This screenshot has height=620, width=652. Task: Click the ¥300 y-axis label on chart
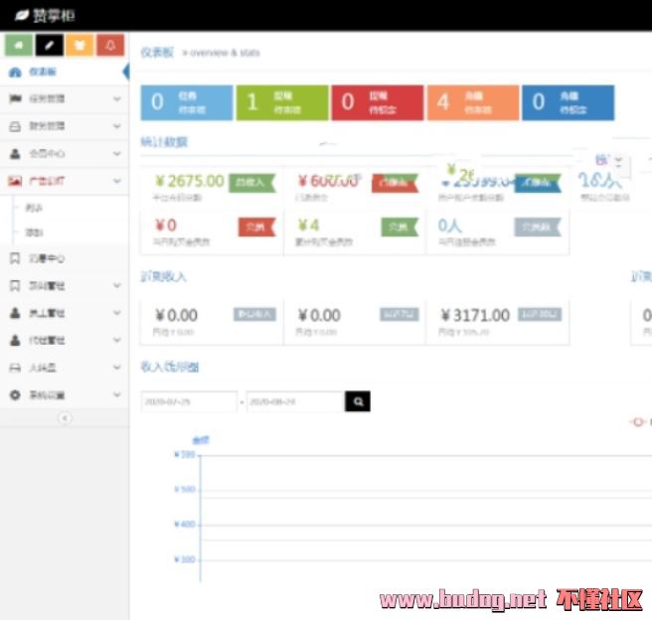(x=185, y=559)
